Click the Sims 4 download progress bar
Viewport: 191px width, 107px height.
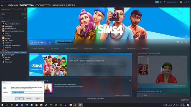tap(64, 43)
